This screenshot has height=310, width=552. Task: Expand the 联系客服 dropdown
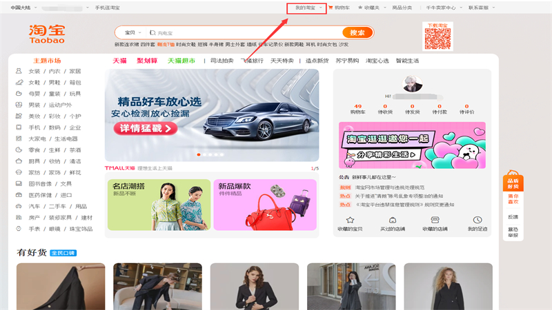[x=481, y=8]
